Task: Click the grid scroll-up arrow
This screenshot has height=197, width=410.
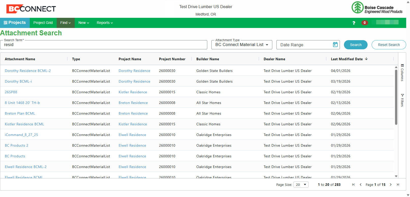Action: tap(396, 67)
